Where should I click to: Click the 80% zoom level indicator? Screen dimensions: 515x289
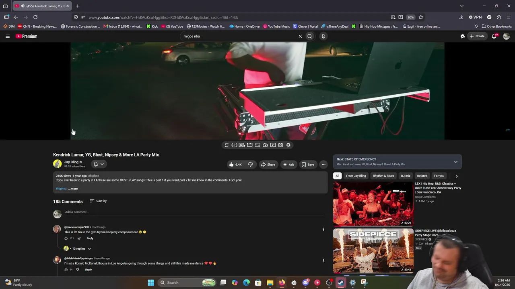point(410,17)
